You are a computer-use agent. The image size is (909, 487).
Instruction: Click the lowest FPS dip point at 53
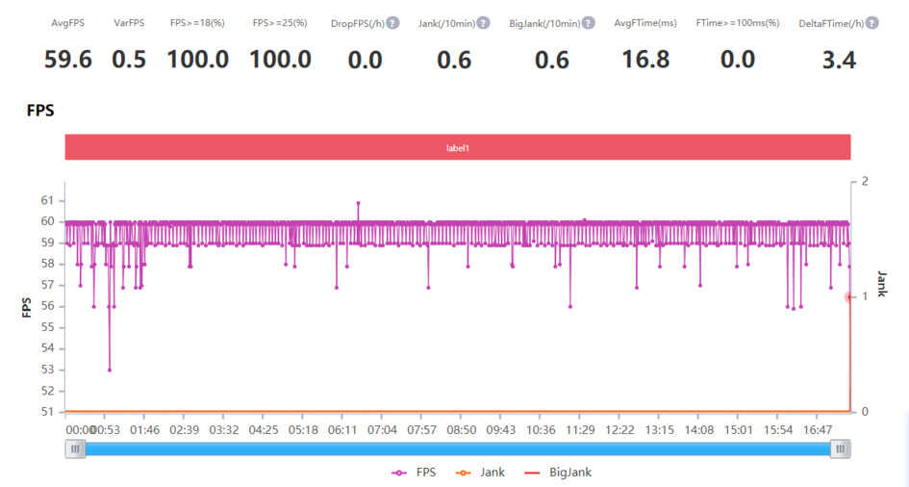tap(110, 370)
